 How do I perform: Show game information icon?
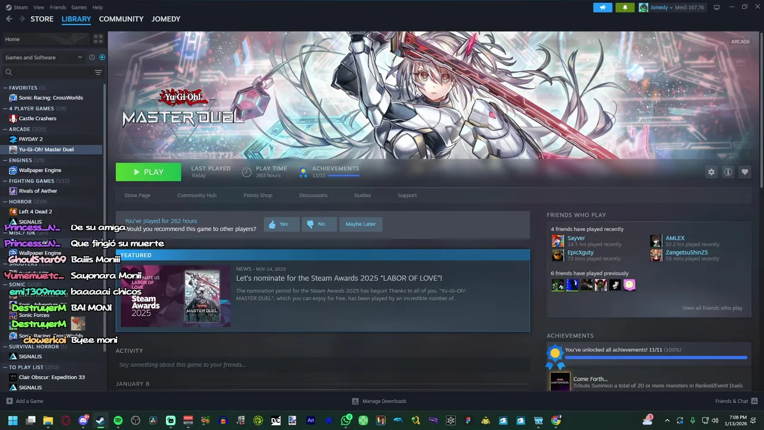[x=728, y=172]
